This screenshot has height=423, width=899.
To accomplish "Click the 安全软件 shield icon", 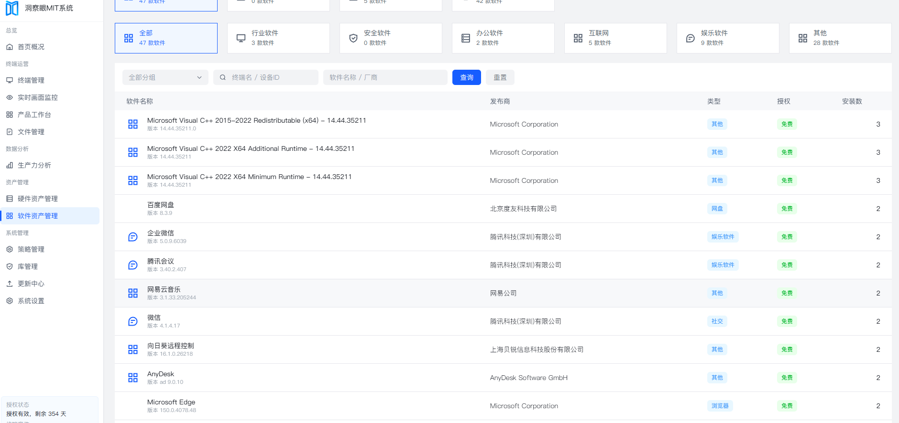I will coord(353,38).
